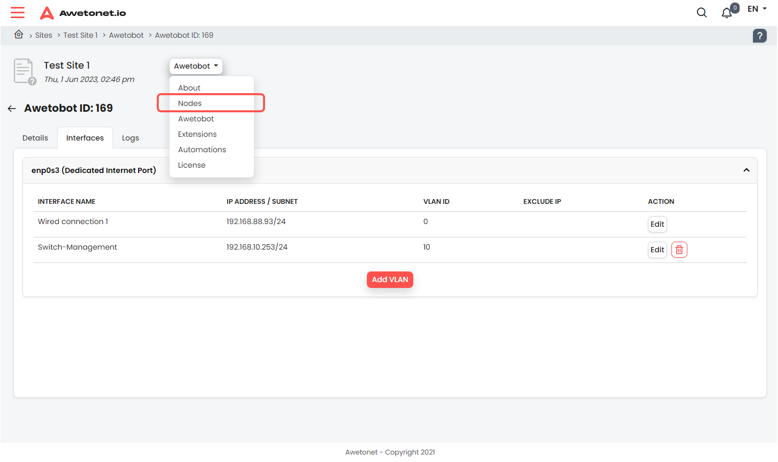Click IP address 192.168.88.93/24
The width and height of the screenshot is (778, 462).
pyautogui.click(x=256, y=221)
